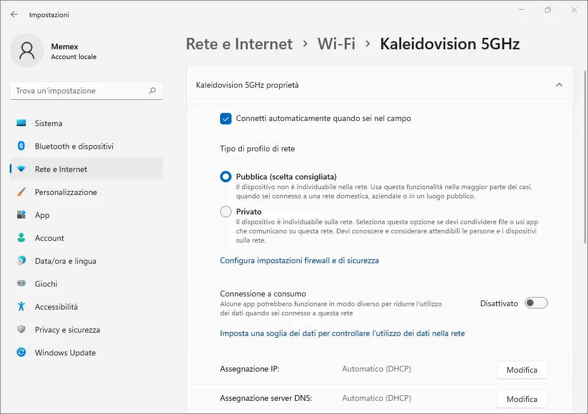The height and width of the screenshot is (414, 588).
Task: Click the Trova un'impostazione search field
Action: coord(87,91)
